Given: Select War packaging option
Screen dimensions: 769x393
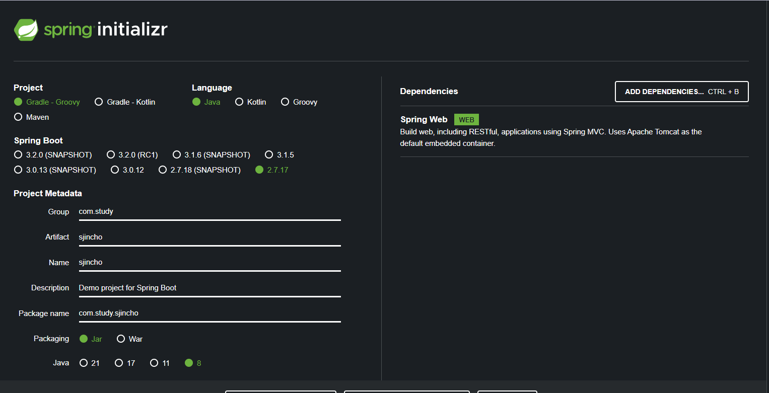Looking at the screenshot, I should click(x=129, y=339).
